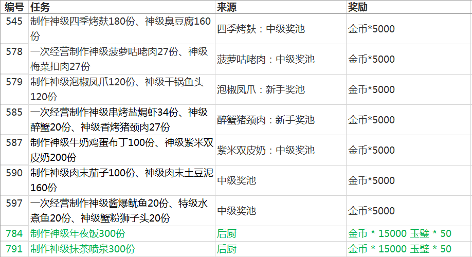This screenshot has height=257, width=472.
Task: Click the 紫米双皮奶：中级奖池 cell
Action: [x=281, y=150]
